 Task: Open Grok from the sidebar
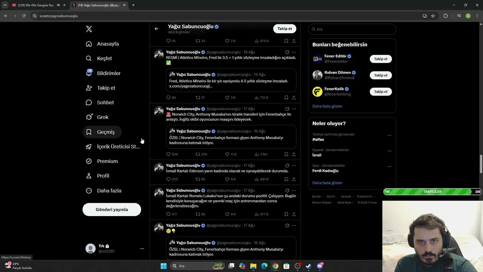click(97, 117)
